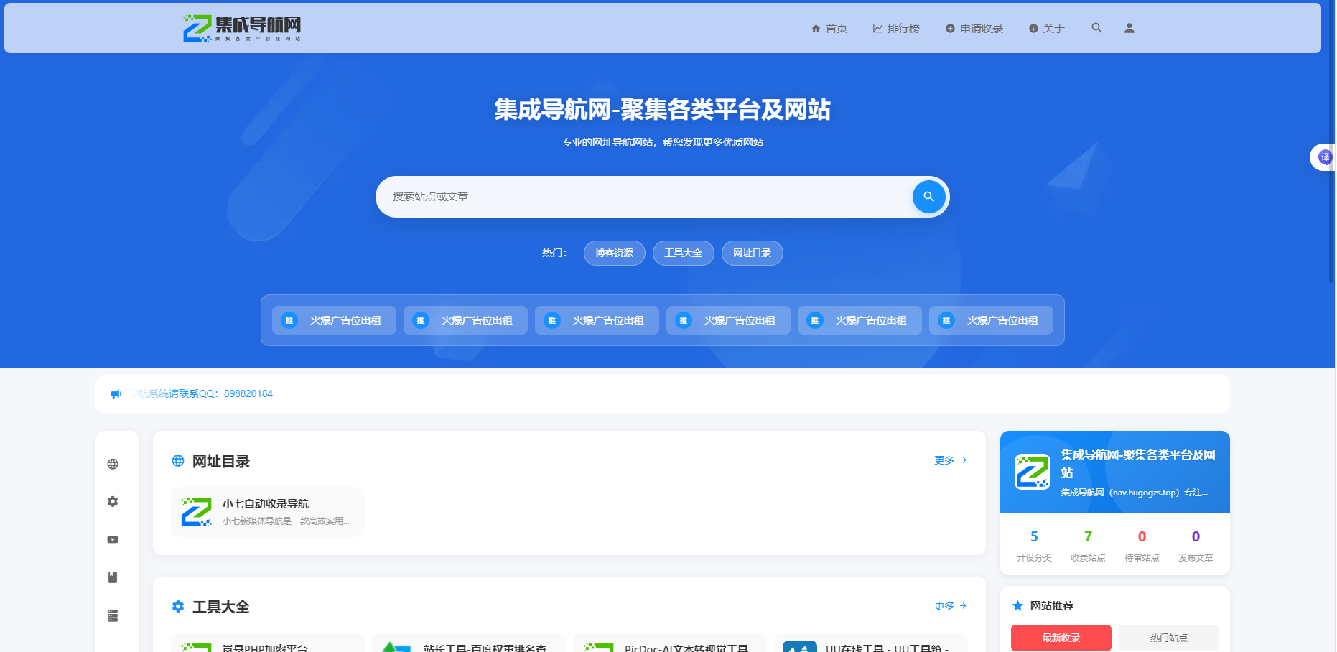Viewport: 1337px width, 652px height.
Task: Switch to the 热门站点 tab in 网站推荐
Action: point(1168,638)
